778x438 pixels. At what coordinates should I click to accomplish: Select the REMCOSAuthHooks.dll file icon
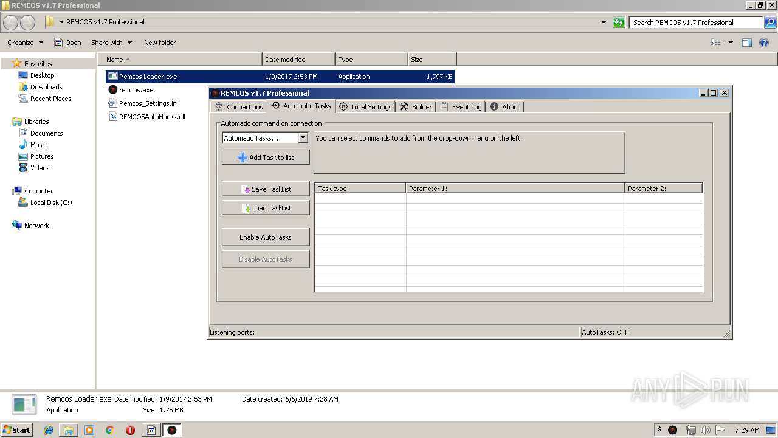coord(112,117)
